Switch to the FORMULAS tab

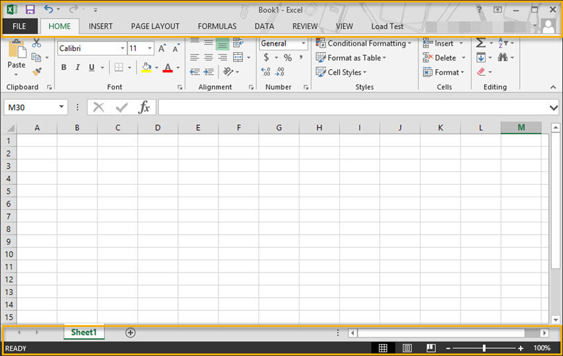pyautogui.click(x=217, y=26)
